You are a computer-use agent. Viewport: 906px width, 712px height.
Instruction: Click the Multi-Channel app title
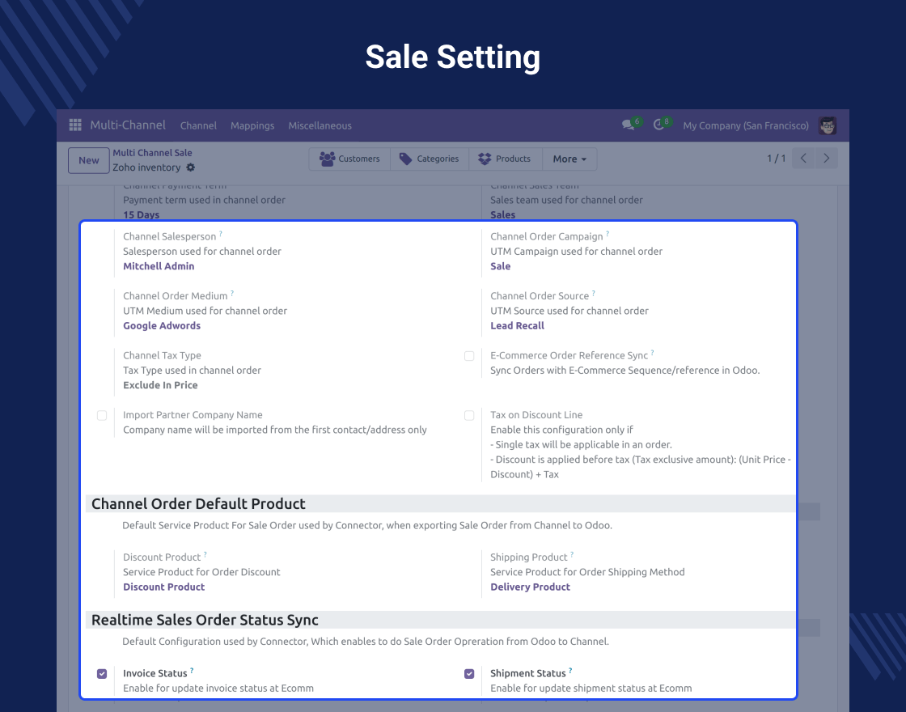(128, 125)
